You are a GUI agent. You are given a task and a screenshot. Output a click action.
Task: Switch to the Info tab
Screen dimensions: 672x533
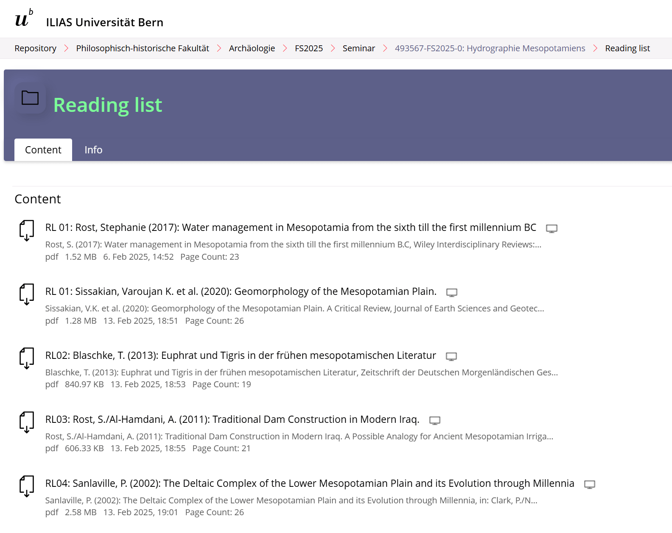(x=93, y=150)
